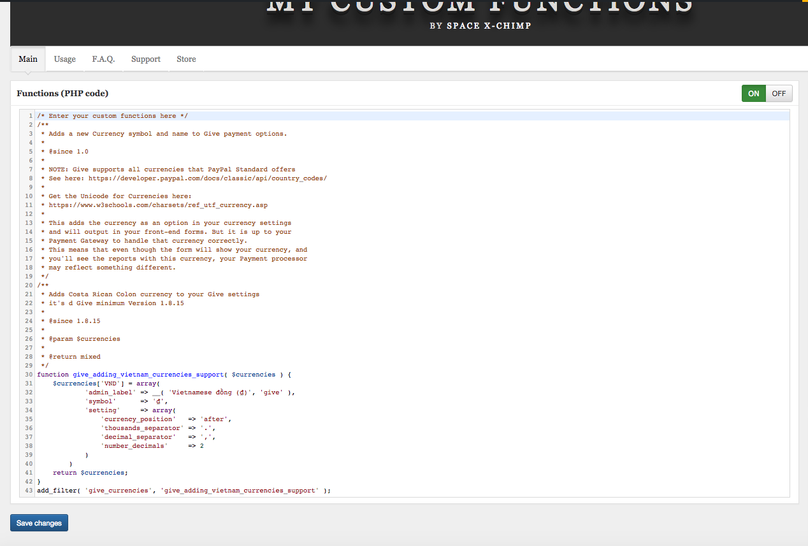Click 'Get the Unicode for Currencies here' line

[x=116, y=196]
